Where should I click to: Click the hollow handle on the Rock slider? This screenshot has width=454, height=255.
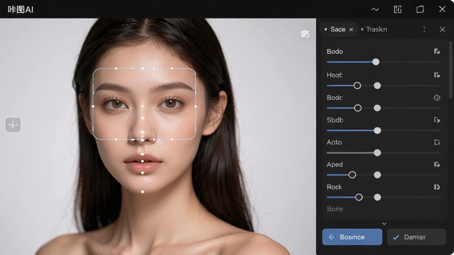coord(359,197)
